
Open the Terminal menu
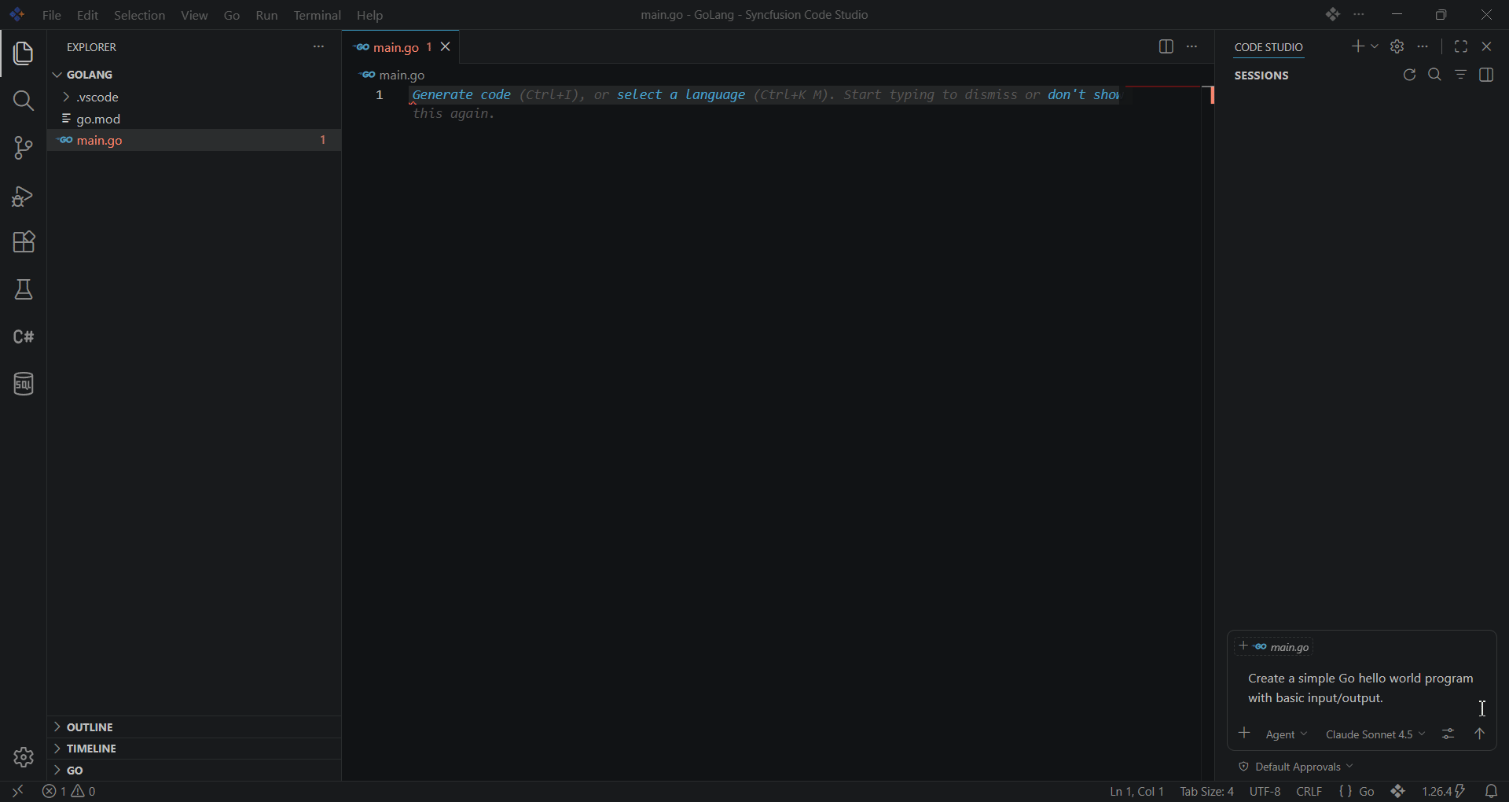pos(318,16)
